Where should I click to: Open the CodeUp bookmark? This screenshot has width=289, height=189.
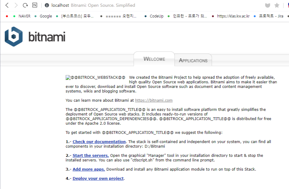coord(154,16)
